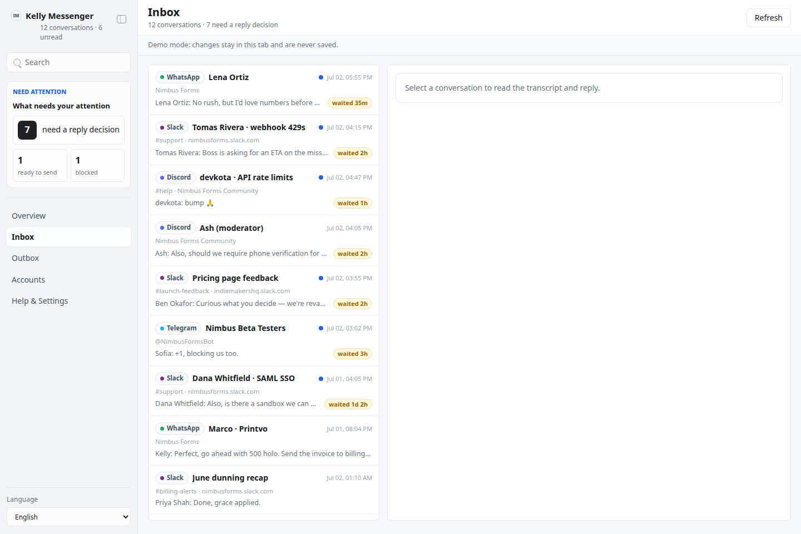Click waited 2h badge on Tomas Rivera row
Screen dimensions: 801x534
click(353, 153)
